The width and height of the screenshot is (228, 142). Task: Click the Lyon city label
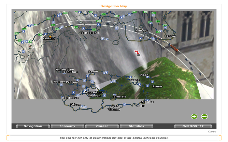pos(115,106)
